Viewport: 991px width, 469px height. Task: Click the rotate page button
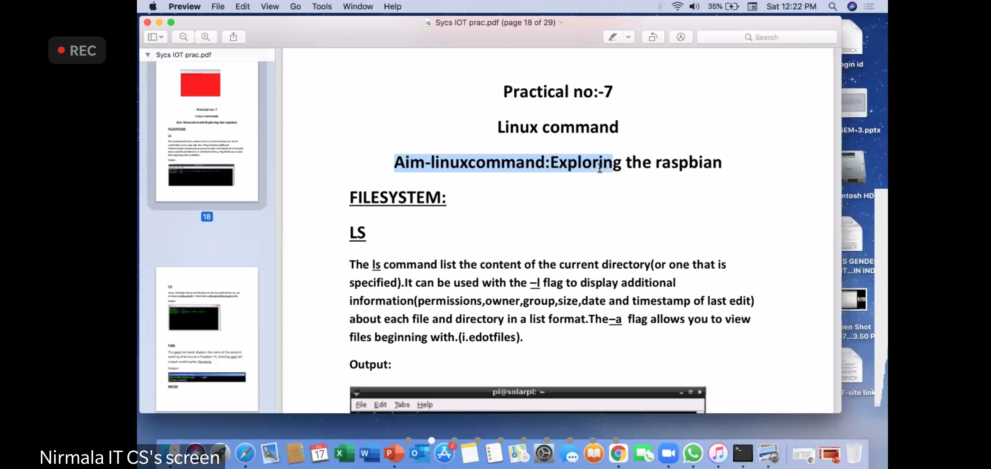(653, 37)
